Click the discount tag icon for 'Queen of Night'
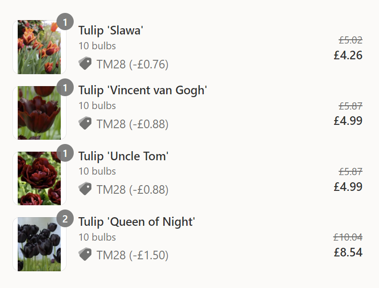Screen dimensions: 379x288 (85, 255)
